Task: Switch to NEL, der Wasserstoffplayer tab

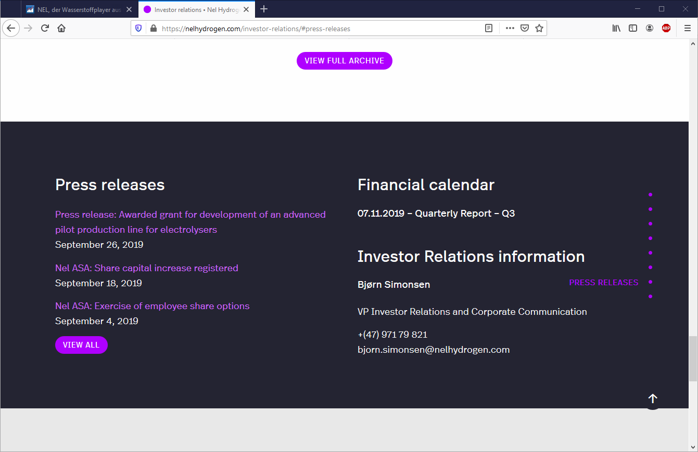Action: pos(79,9)
